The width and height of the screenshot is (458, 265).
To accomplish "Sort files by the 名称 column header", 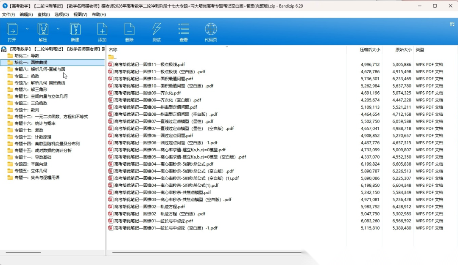I will point(113,50).
